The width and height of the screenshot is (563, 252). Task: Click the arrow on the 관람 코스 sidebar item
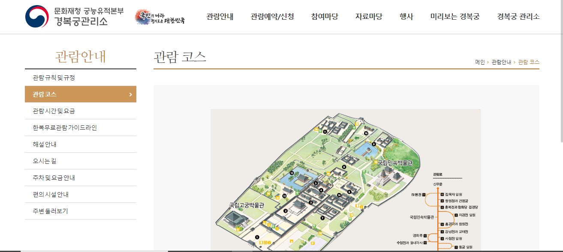130,95
